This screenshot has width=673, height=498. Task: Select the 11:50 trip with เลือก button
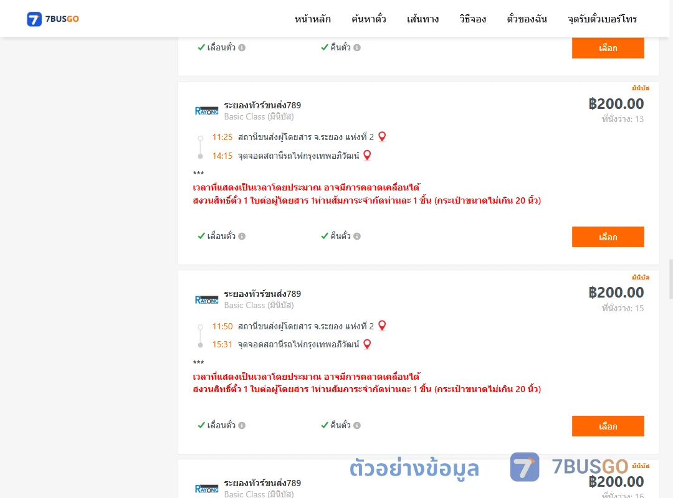coord(608,426)
